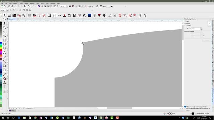Screen dimensions: 214x120
Task: Select the Pick tool in custom toolbar
Action: (x=4, y=15)
